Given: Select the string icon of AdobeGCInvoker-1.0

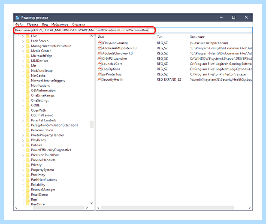Looking at the screenshot, I should 100,53.
